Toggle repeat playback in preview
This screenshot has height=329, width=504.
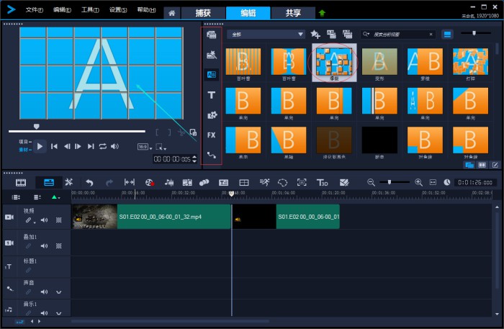[103, 146]
